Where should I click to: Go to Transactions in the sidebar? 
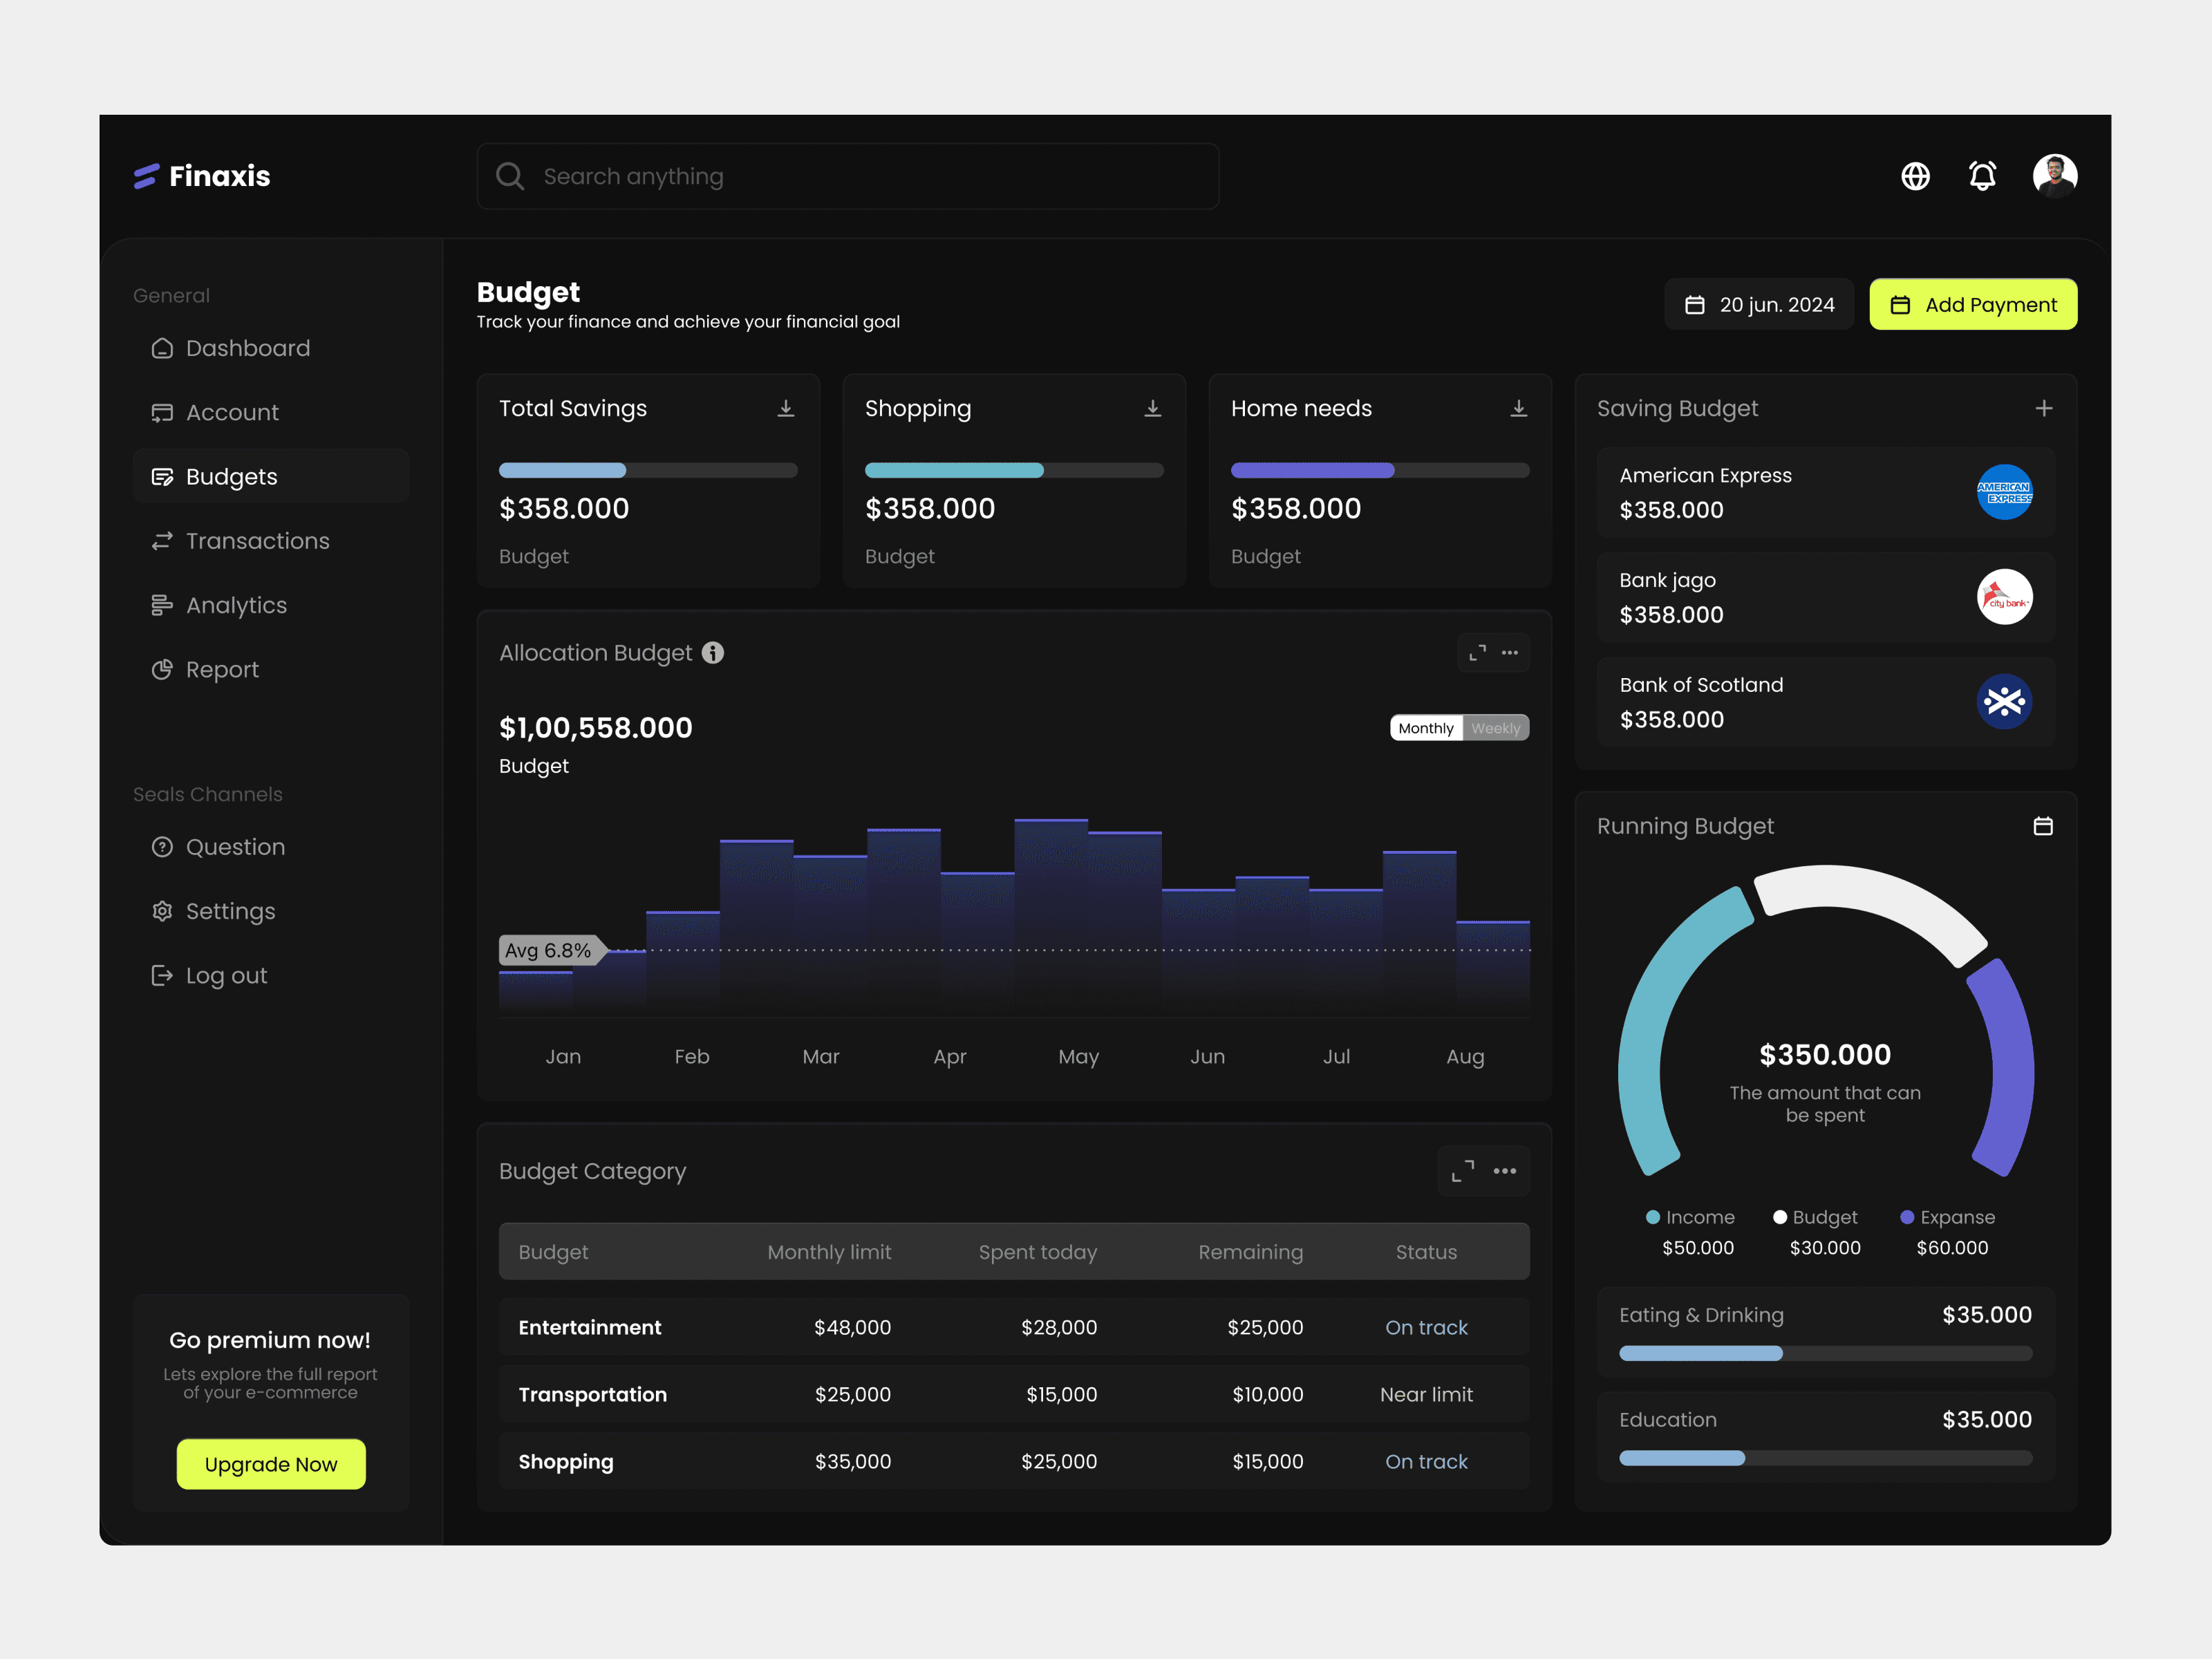tap(257, 541)
